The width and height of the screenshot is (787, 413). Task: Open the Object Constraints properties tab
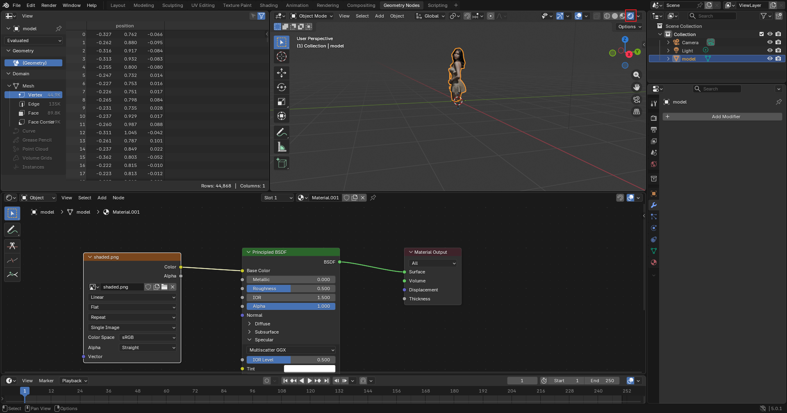(x=654, y=239)
